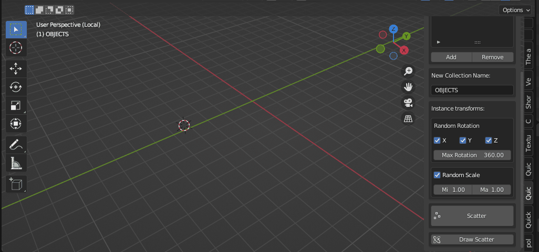This screenshot has height=252, width=539.
Task: Open the 'Ve' sidebar tab
Action: tap(528, 82)
